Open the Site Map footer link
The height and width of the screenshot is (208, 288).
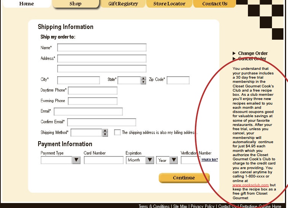pos(180,206)
